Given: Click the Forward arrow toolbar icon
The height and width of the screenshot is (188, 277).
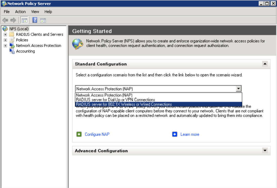Looking at the screenshot, I should (x=13, y=20).
